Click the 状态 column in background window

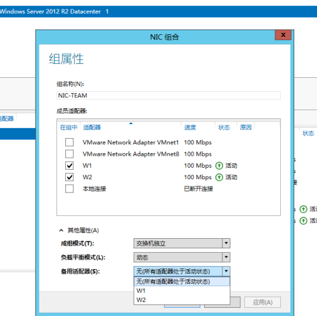click(308, 133)
